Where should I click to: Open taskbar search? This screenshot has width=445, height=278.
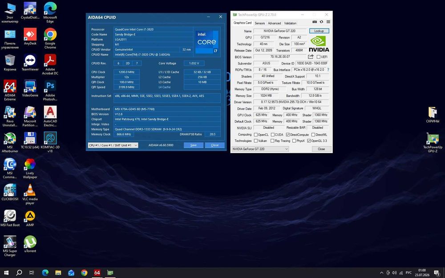(x=19, y=273)
